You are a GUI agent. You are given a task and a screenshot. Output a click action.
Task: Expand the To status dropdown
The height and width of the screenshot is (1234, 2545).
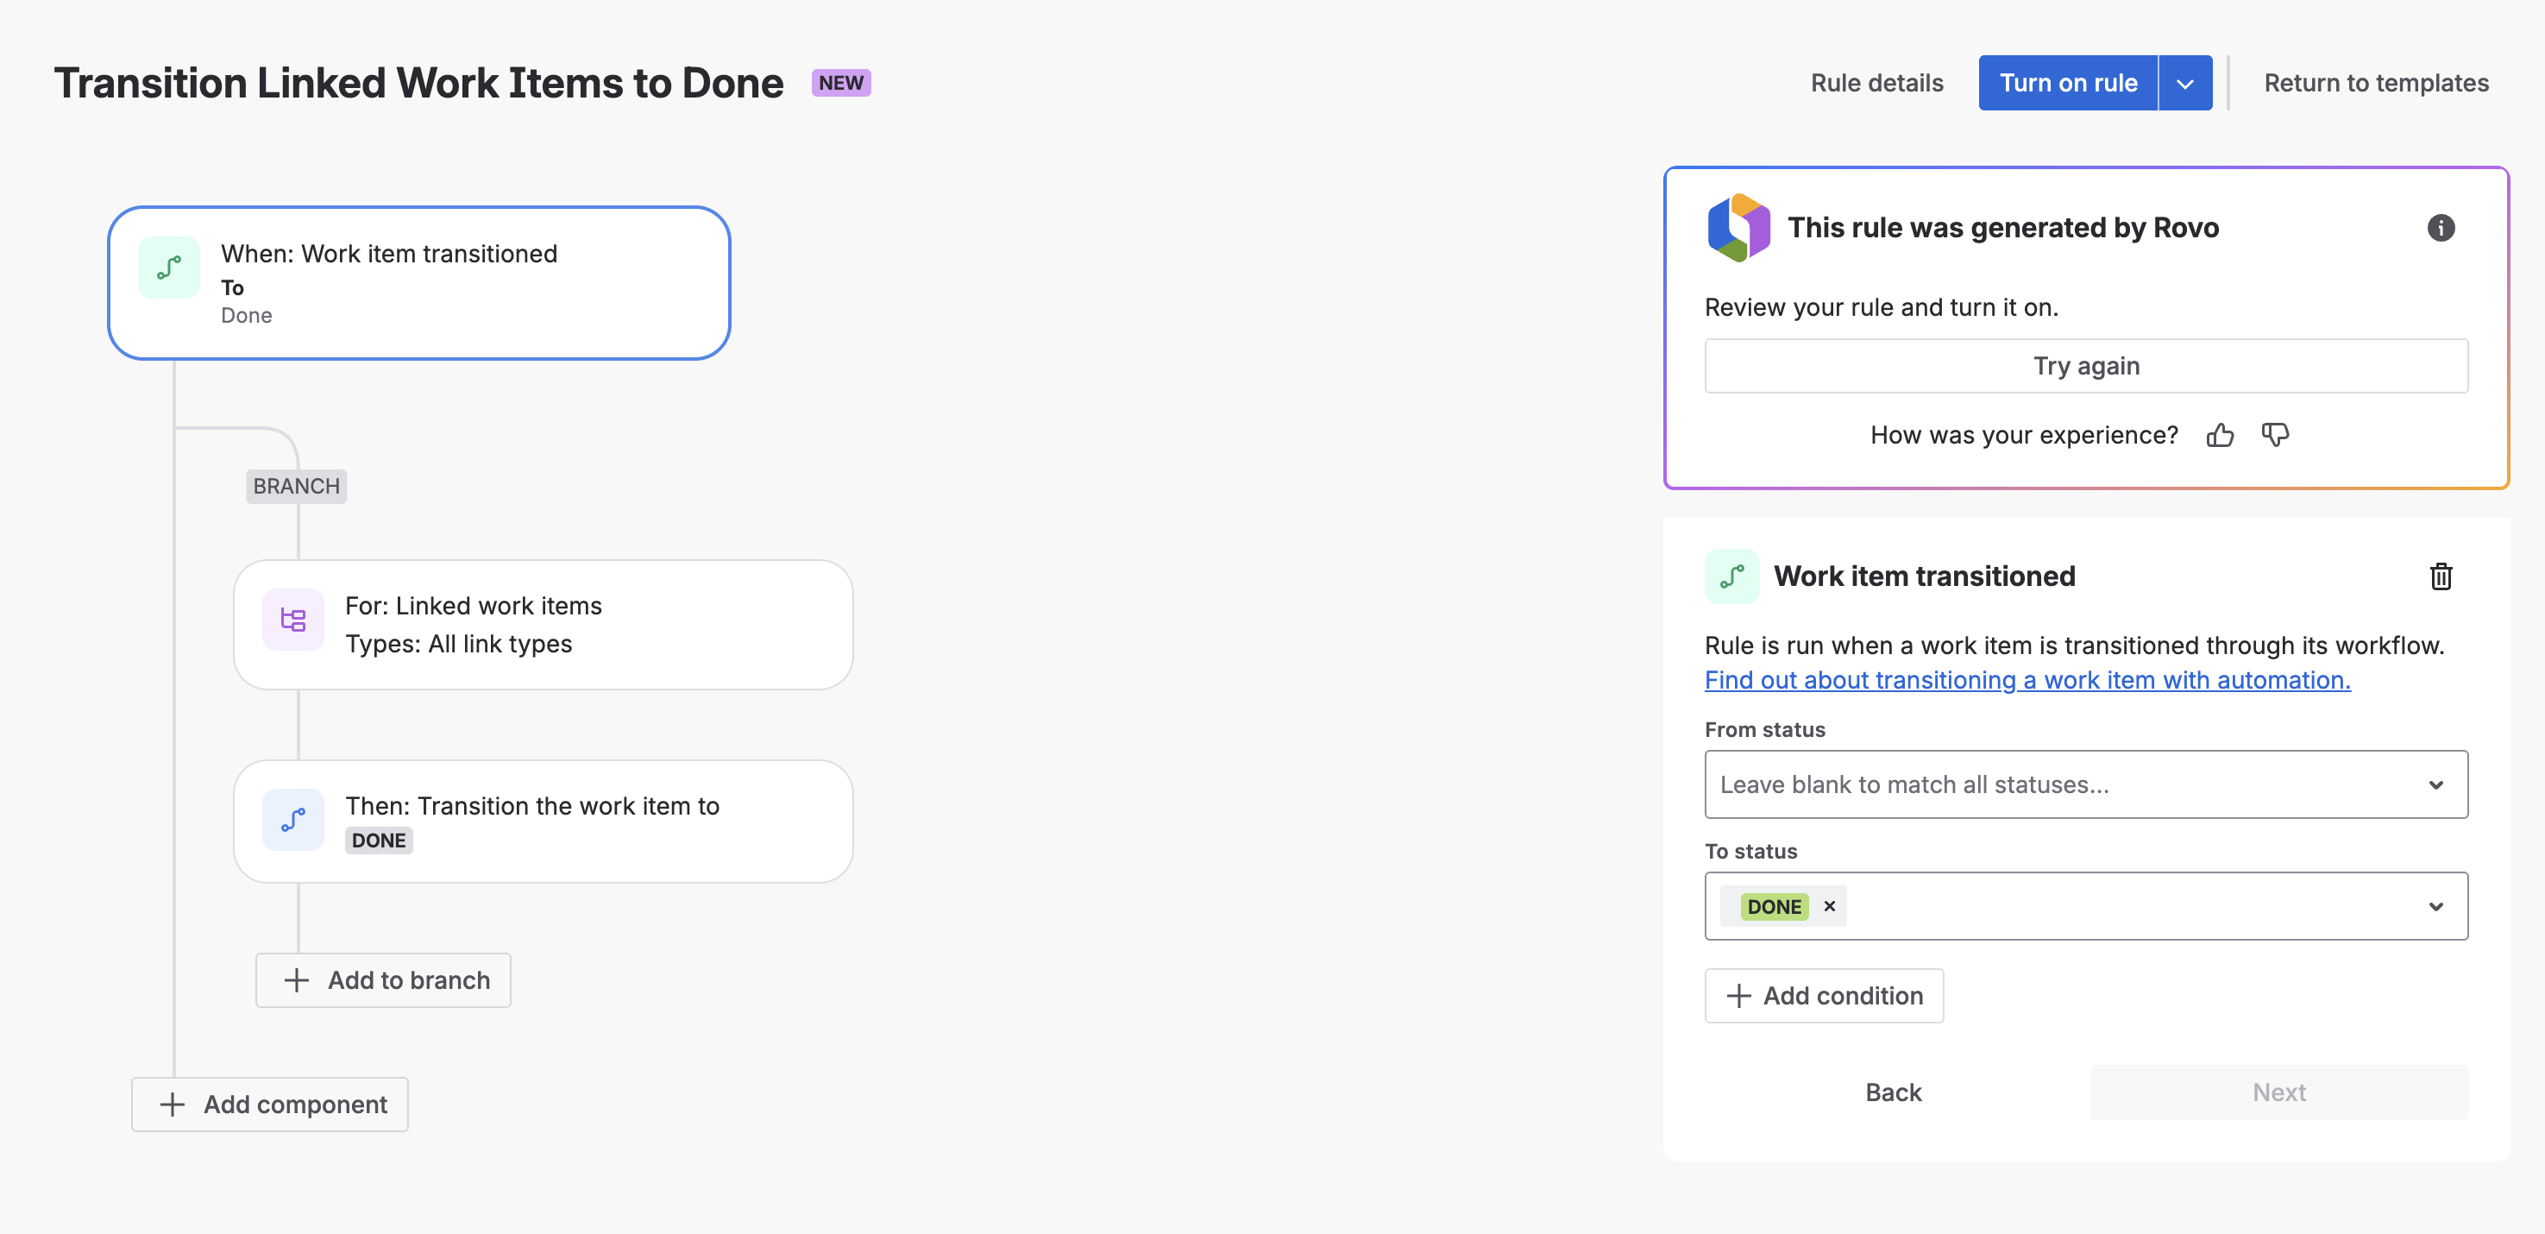(x=2437, y=906)
